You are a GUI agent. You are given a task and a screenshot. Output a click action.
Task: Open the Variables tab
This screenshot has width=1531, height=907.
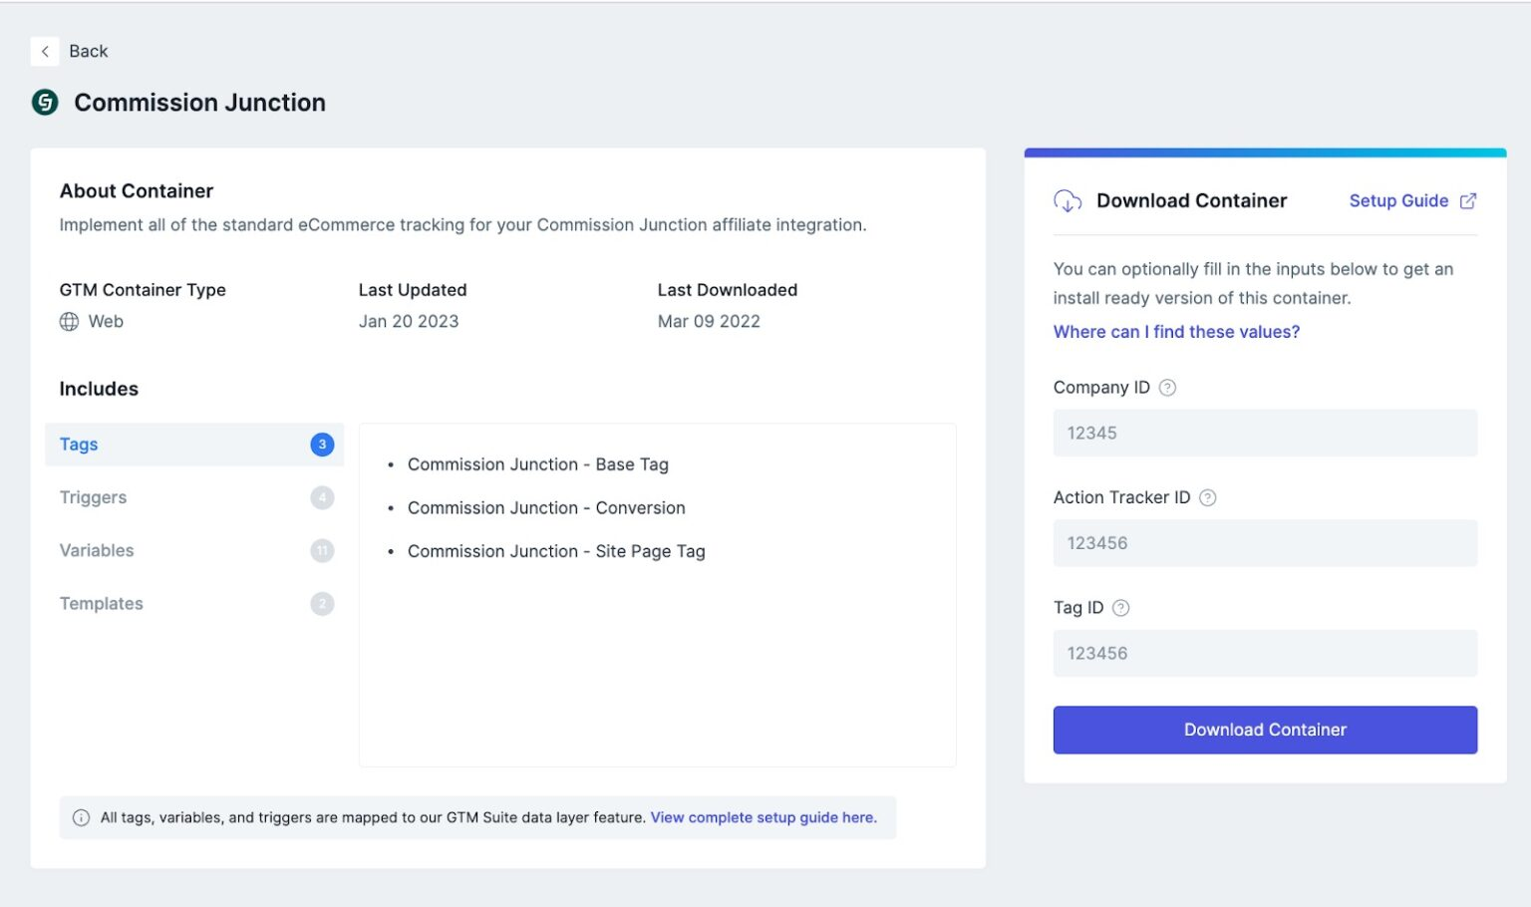pos(194,550)
